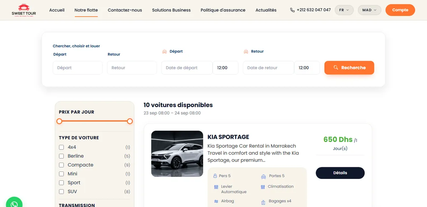Click the '10 voitures disponibles' heading
The width and height of the screenshot is (427, 207).
tap(178, 105)
